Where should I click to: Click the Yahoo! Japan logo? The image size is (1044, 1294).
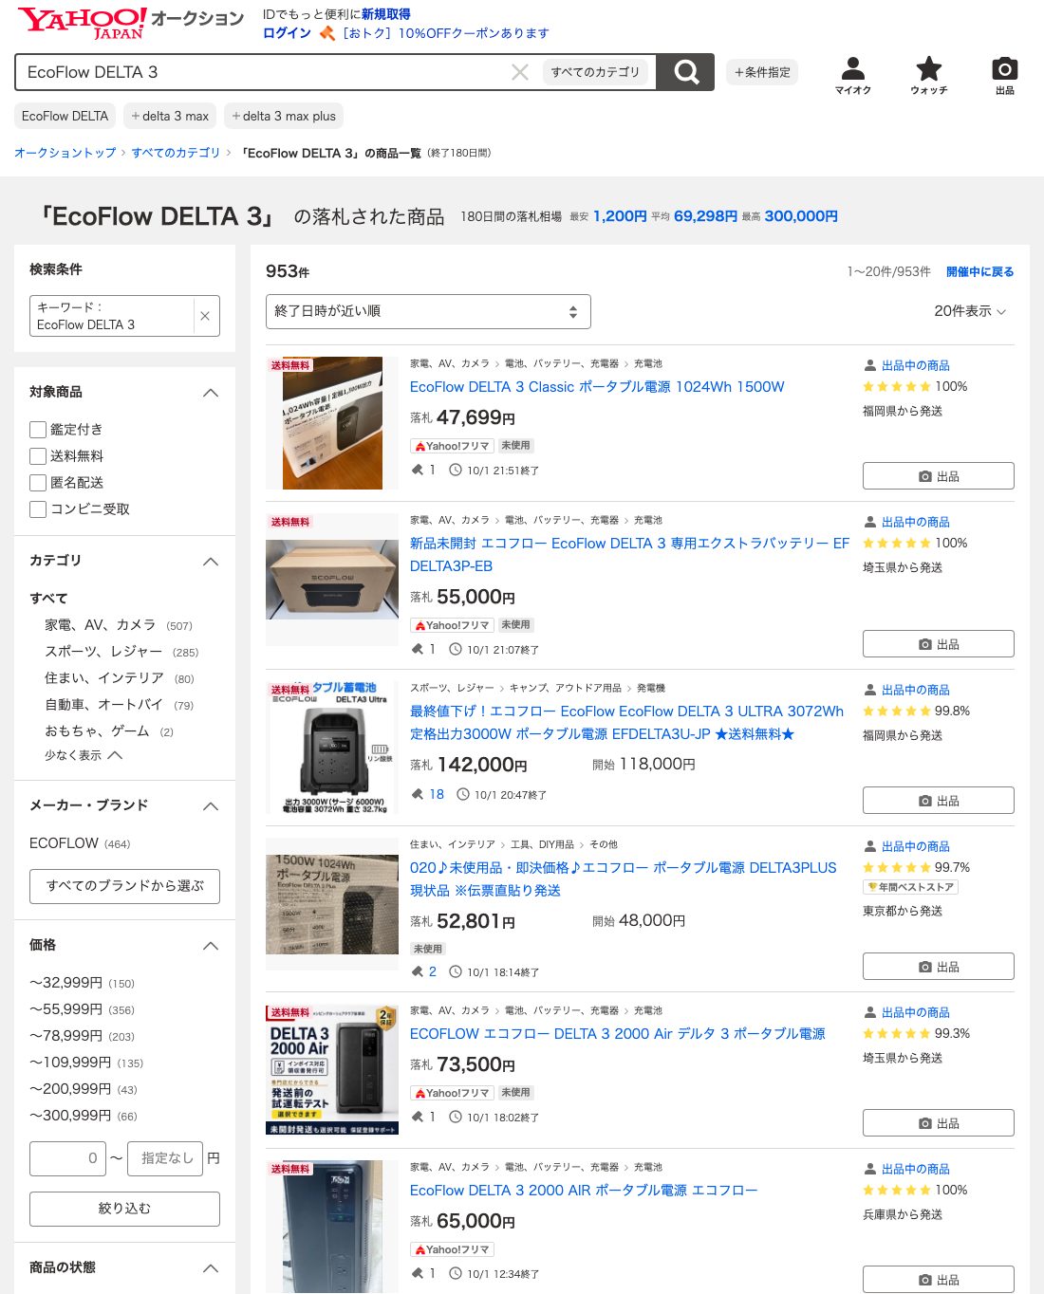click(83, 23)
